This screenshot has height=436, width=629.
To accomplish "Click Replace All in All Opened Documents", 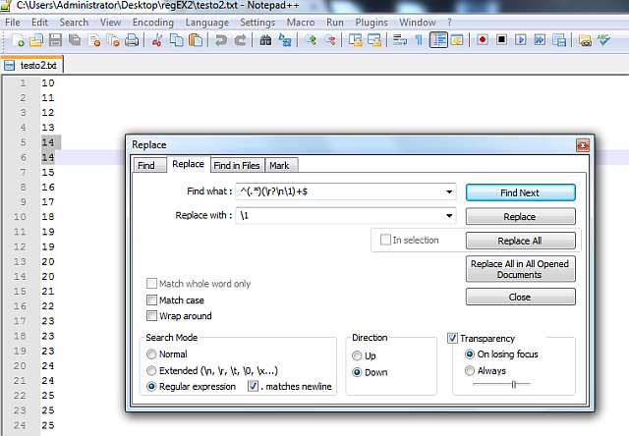I will [520, 269].
